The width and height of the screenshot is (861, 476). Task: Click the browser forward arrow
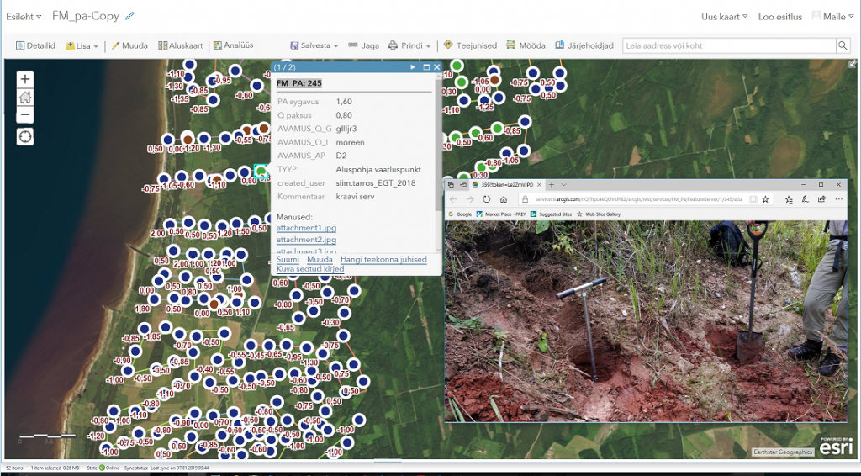470,199
